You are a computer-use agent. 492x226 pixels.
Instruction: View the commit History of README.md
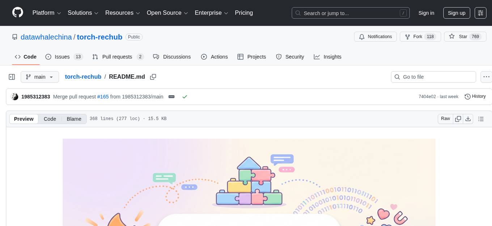point(475,96)
